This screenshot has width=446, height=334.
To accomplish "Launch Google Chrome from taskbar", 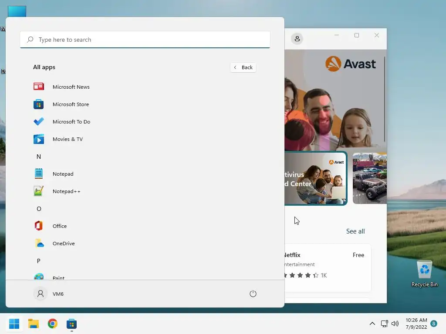I will (x=53, y=324).
